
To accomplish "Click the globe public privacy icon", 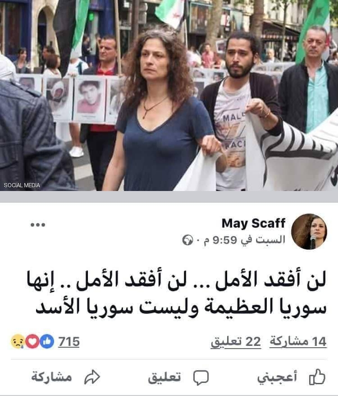I will pos(187,240).
